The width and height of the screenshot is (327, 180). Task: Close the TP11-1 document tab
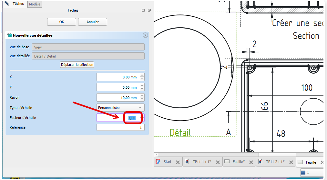[x=218, y=162]
